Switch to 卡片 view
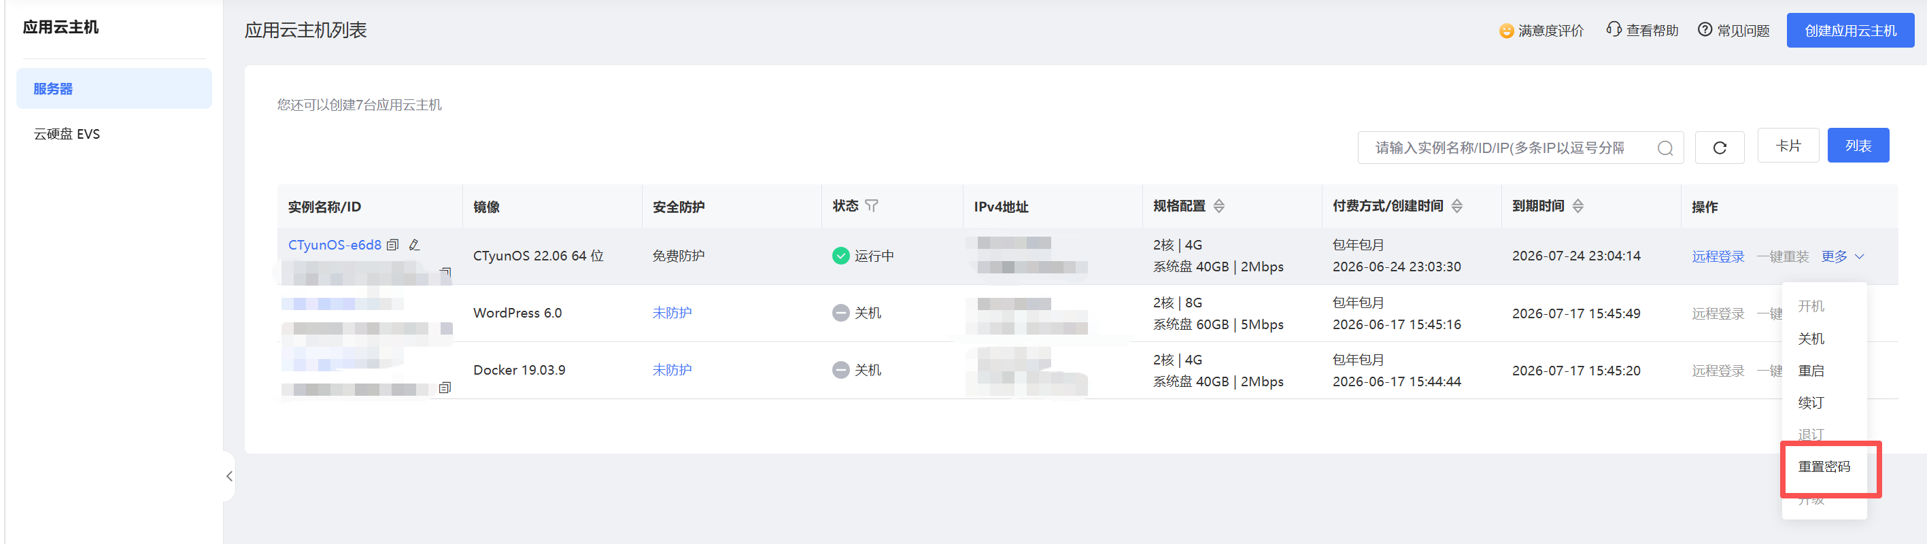Viewport: 1927px width, 544px height. (x=1788, y=146)
